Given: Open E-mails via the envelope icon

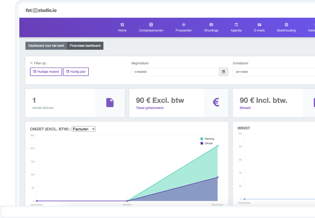Looking at the screenshot, I should click(x=259, y=25).
